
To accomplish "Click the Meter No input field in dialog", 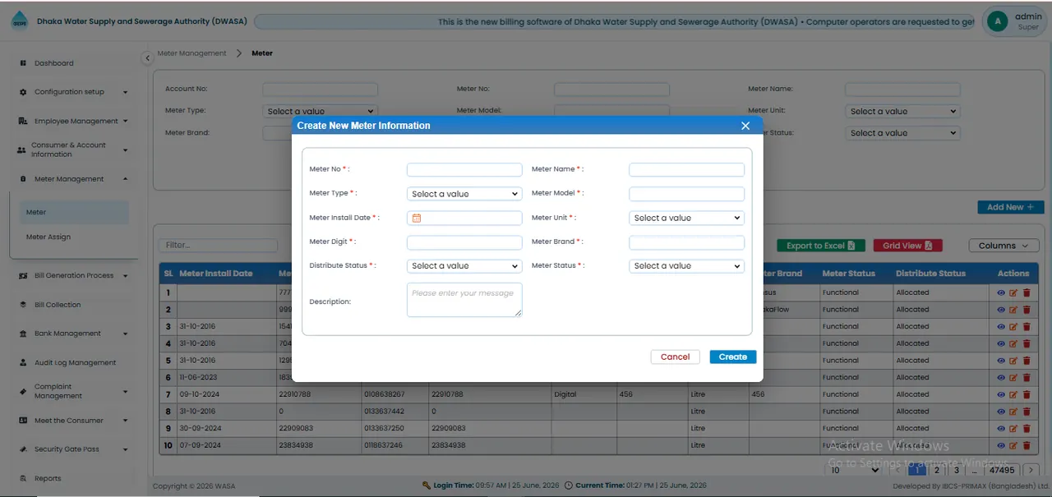I will 464,170.
